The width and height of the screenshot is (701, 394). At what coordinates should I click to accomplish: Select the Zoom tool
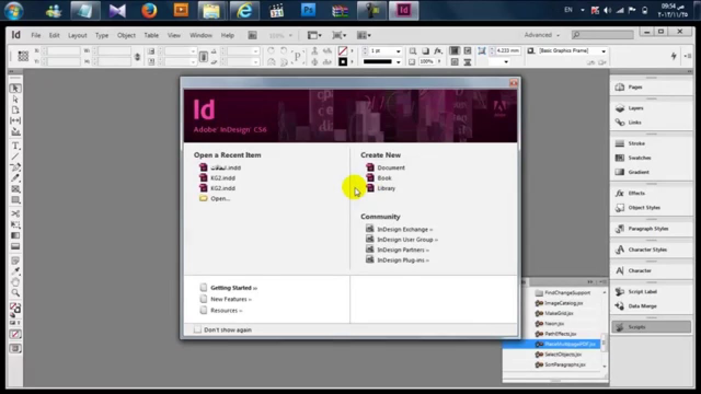tap(15, 293)
